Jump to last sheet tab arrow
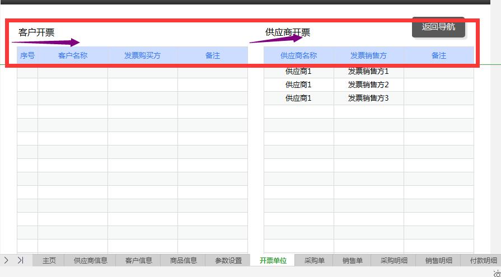 tap(21, 260)
